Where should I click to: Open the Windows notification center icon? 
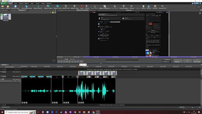coord(199,112)
